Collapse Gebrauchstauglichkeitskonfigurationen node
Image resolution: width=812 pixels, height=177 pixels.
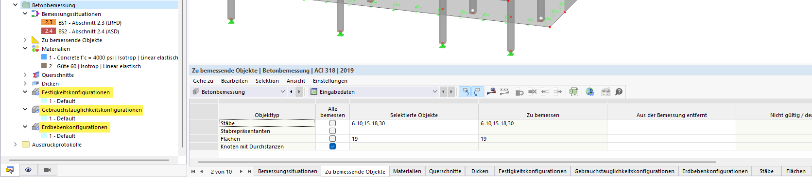coord(25,109)
